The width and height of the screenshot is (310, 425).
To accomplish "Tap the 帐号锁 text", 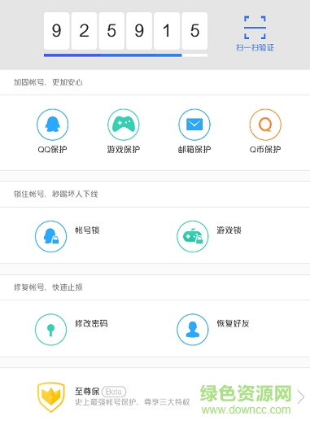I will (87, 230).
